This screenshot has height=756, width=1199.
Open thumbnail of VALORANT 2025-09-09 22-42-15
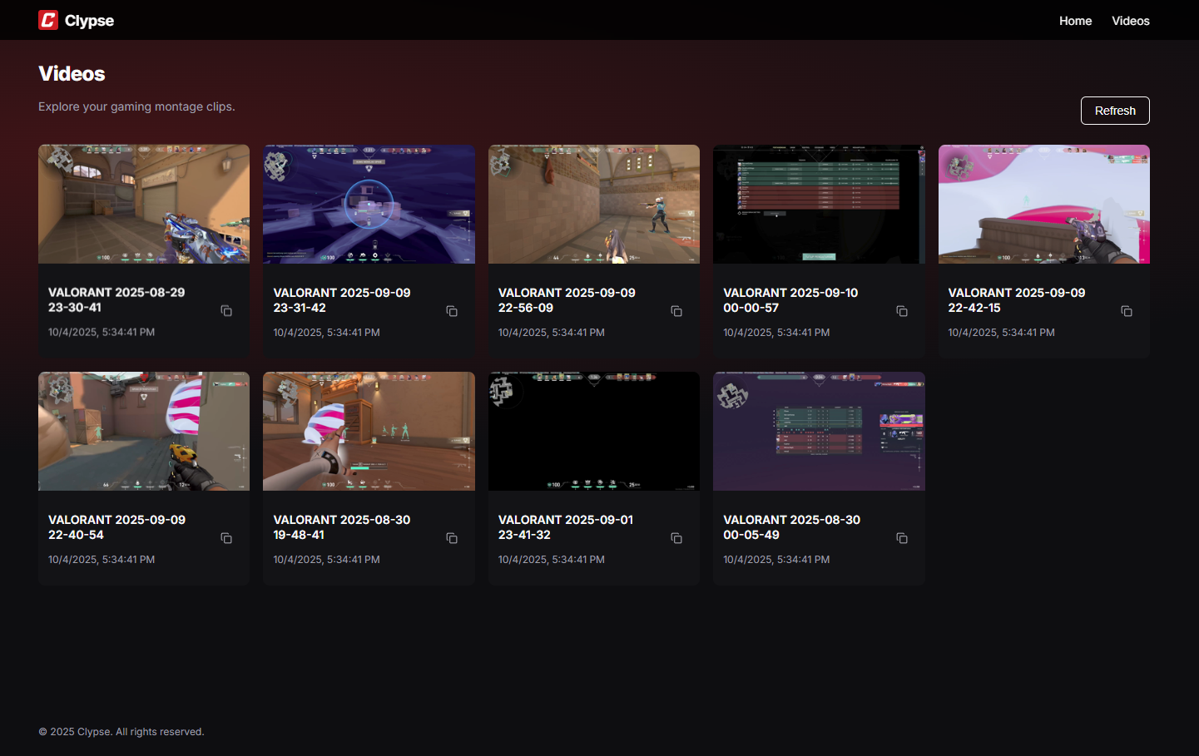point(1044,204)
